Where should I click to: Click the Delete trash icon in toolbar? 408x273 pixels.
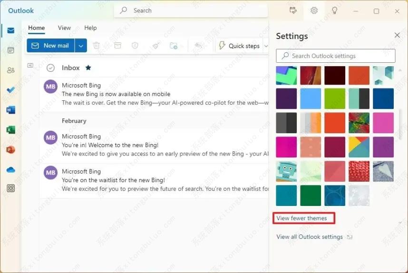pyautogui.click(x=97, y=46)
